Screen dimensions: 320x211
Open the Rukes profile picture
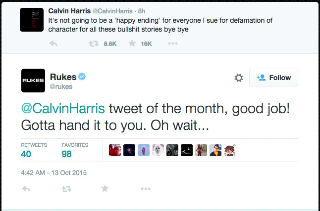33,80
